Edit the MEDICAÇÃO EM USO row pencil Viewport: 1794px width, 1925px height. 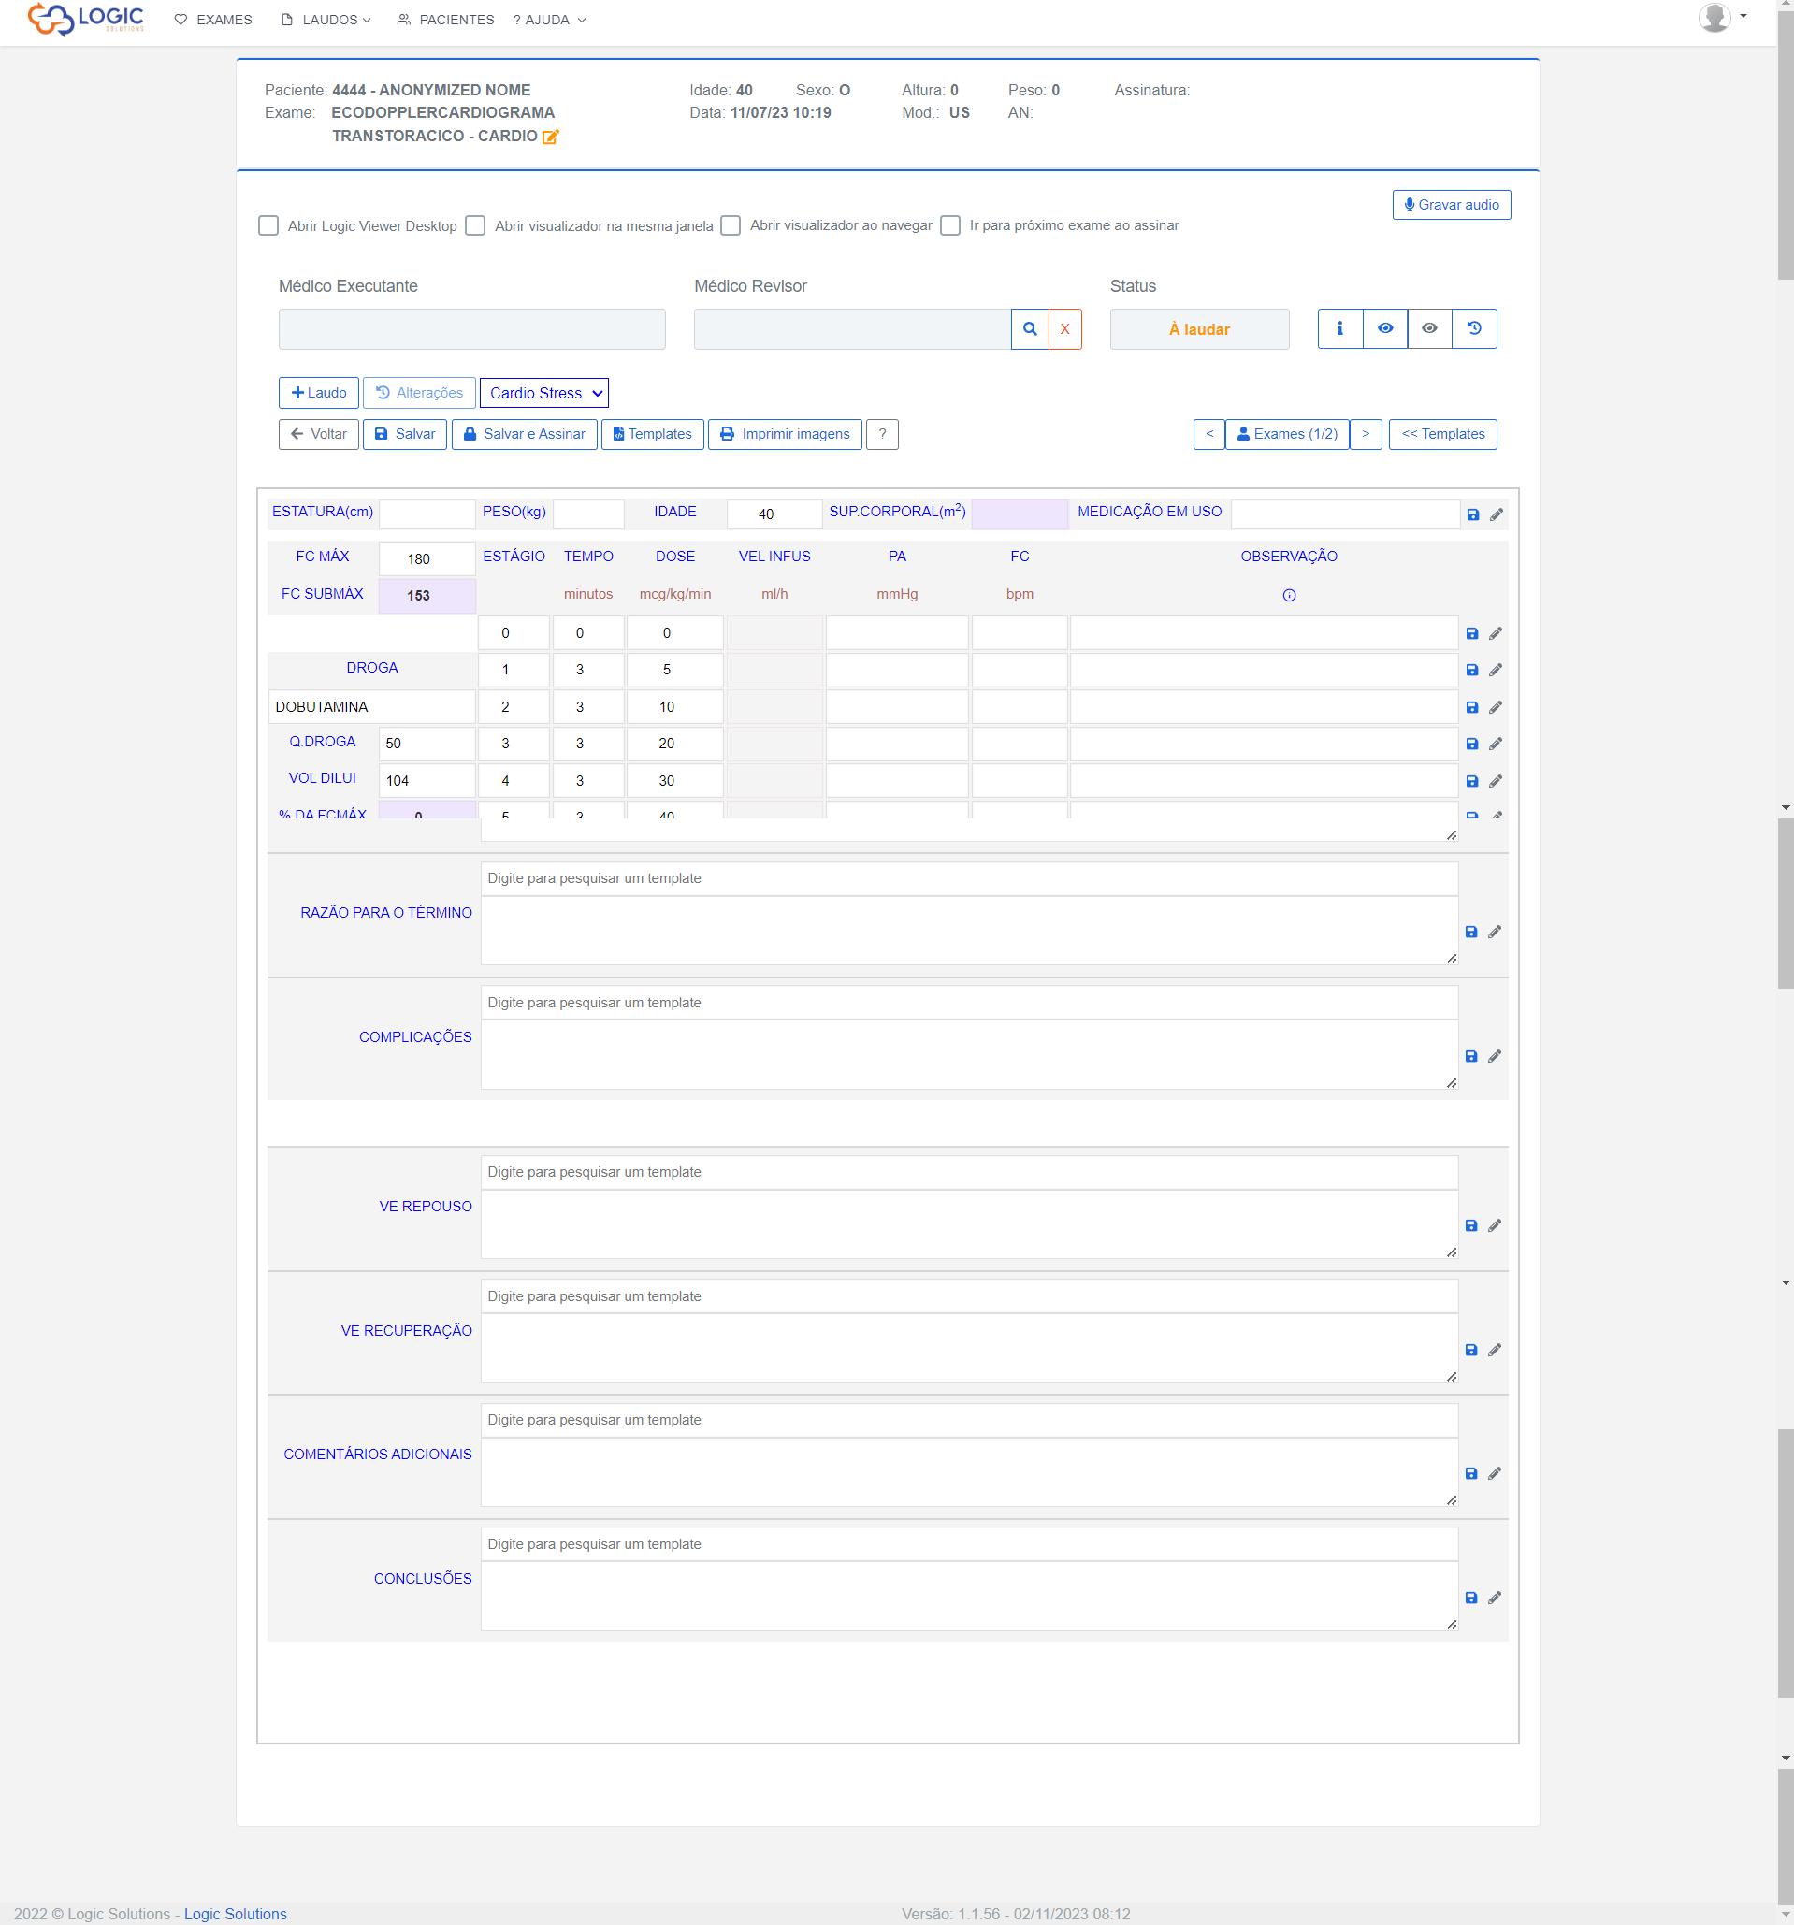click(x=1497, y=514)
